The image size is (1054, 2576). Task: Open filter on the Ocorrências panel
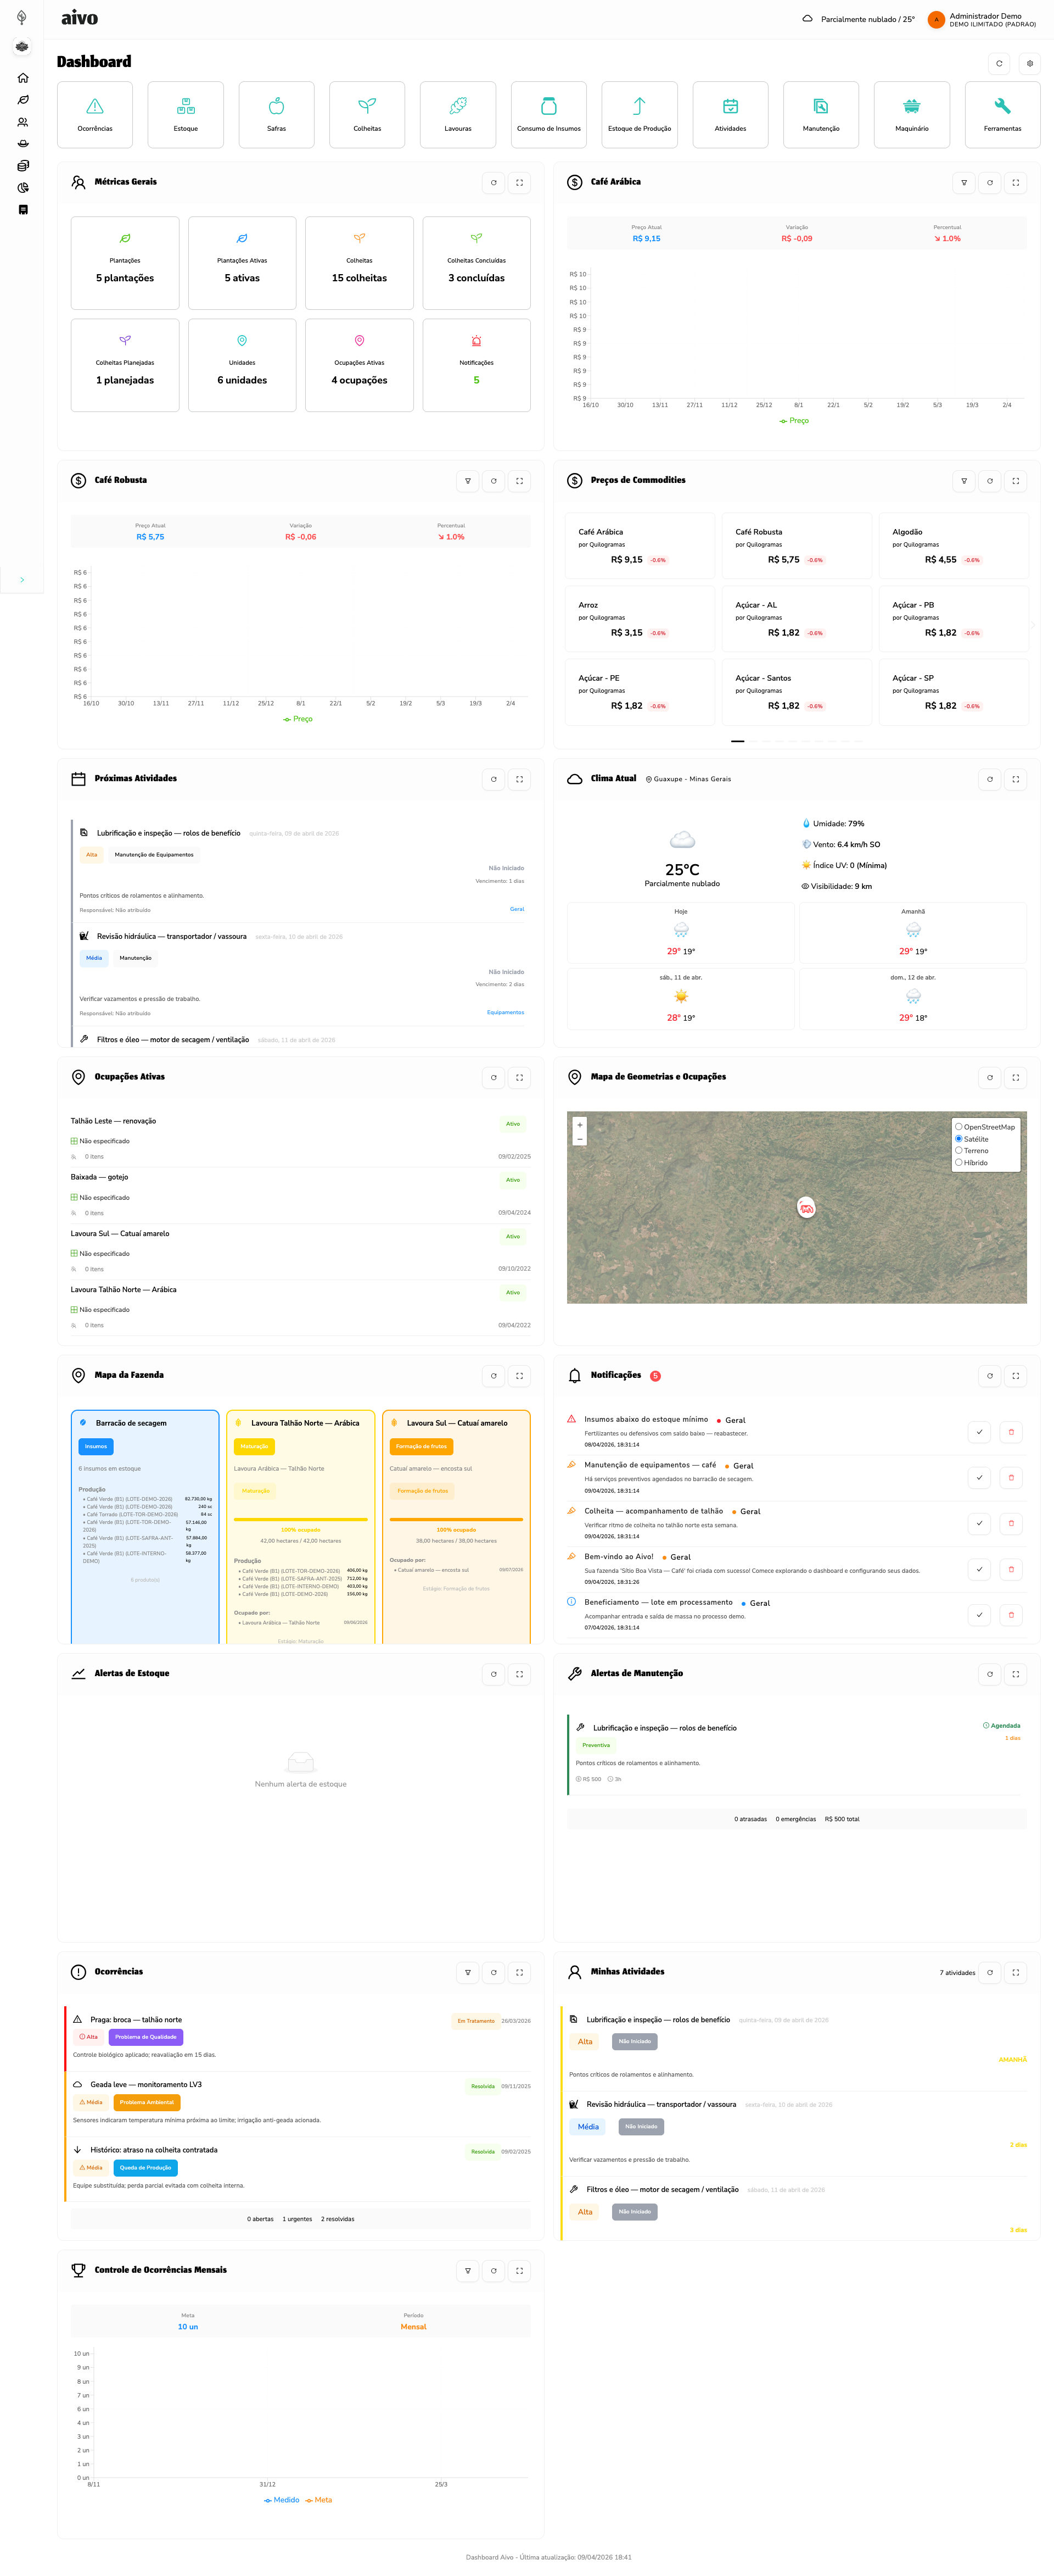468,1973
